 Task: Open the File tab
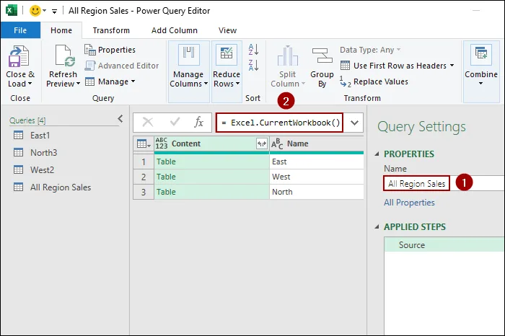pos(20,30)
